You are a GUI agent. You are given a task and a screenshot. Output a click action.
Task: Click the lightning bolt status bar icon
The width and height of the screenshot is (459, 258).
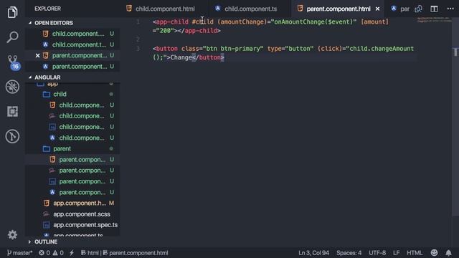[72, 253]
